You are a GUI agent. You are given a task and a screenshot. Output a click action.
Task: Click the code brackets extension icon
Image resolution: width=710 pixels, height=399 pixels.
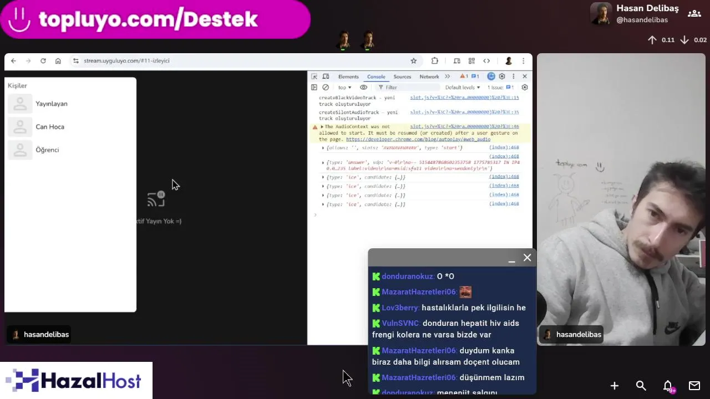tap(486, 61)
